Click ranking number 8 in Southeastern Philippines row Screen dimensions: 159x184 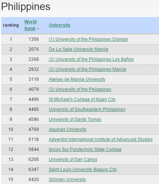point(11,109)
